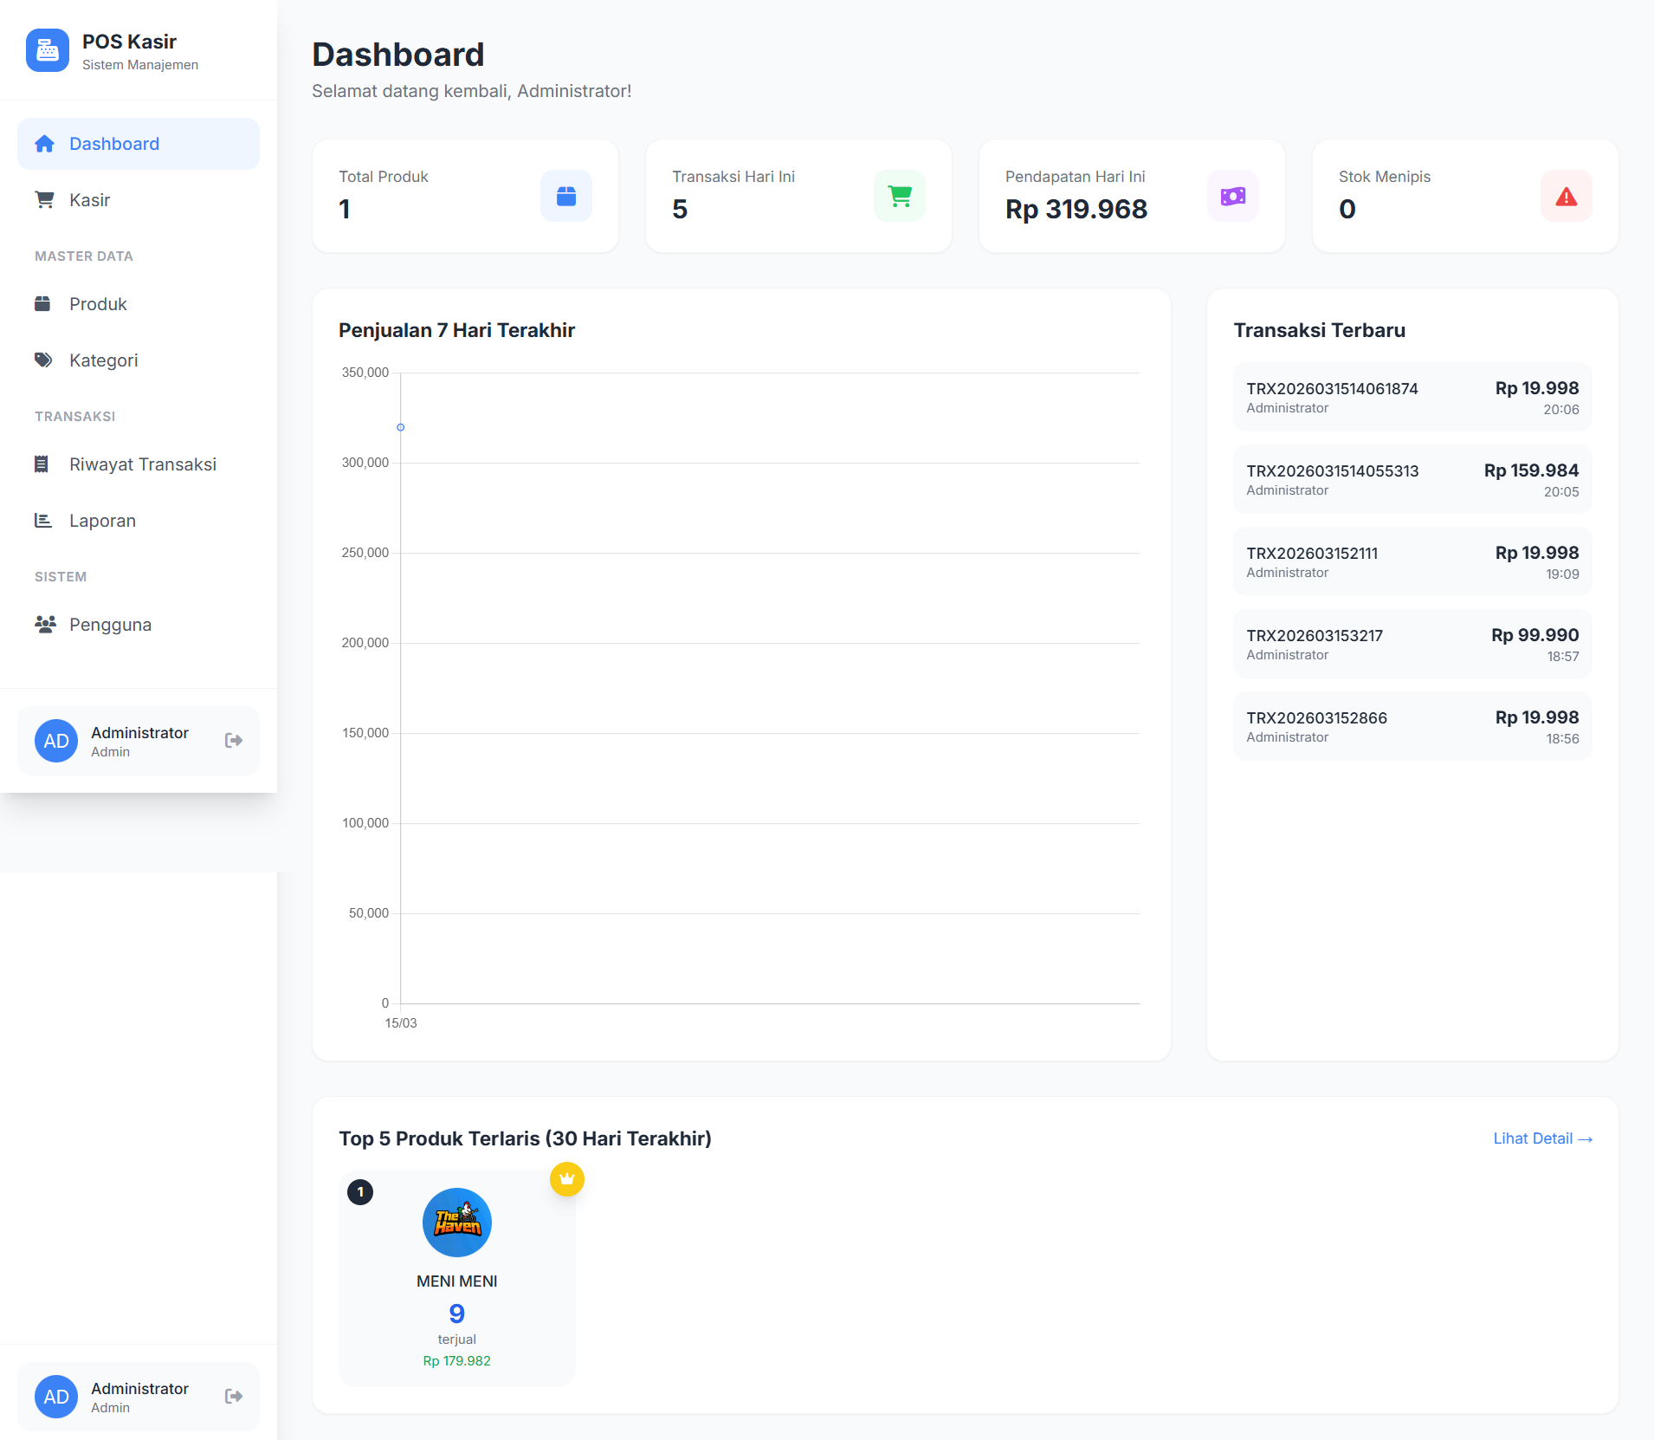
Task: Click the Laporan chart icon
Action: (42, 521)
